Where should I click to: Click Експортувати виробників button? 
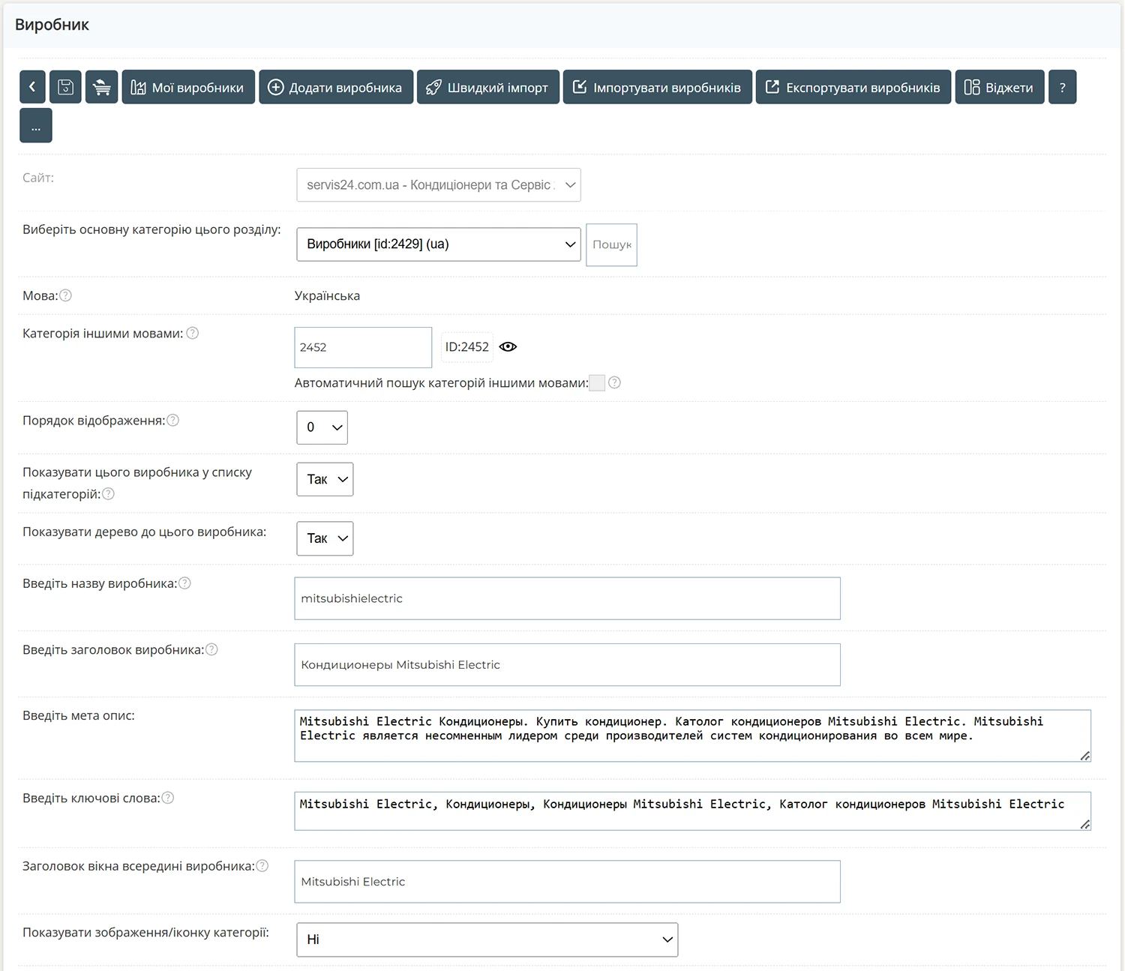pos(853,87)
